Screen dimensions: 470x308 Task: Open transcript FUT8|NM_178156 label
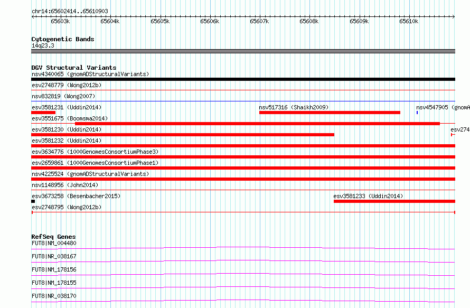(x=54, y=269)
